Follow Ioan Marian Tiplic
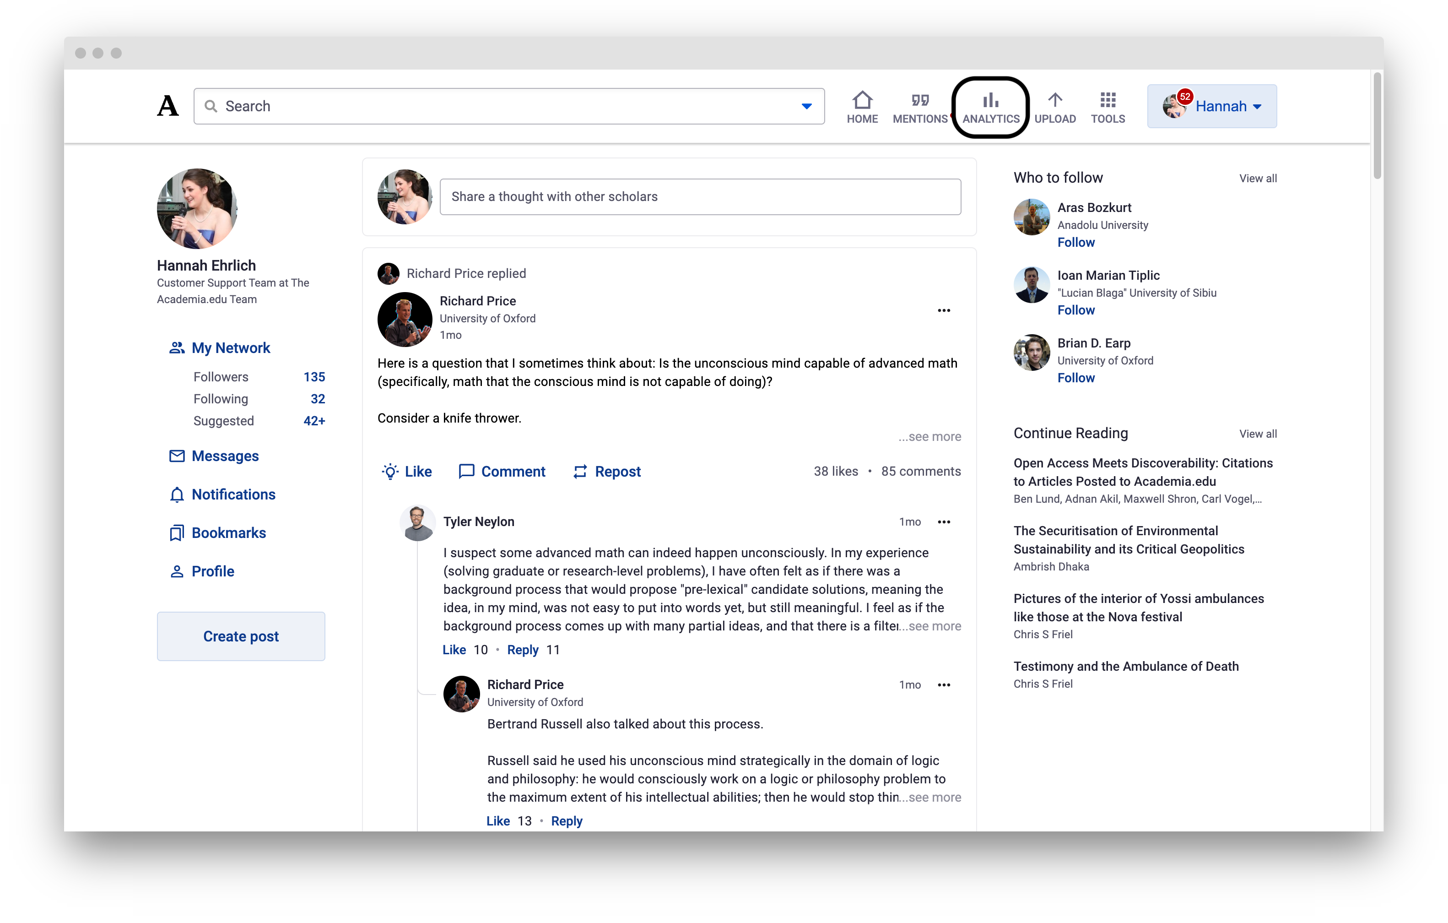Image resolution: width=1448 pixels, height=923 pixels. [x=1076, y=310]
